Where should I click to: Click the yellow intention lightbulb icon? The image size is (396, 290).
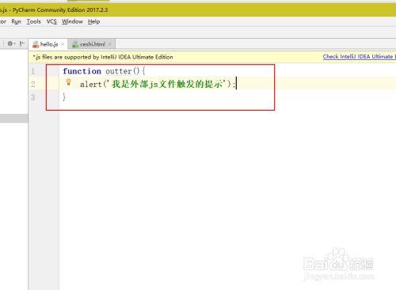pos(69,82)
